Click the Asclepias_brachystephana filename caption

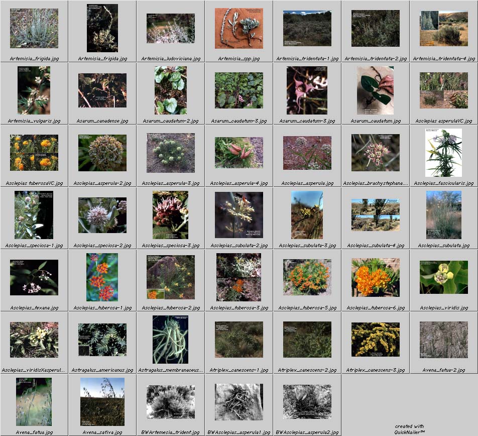click(375, 183)
